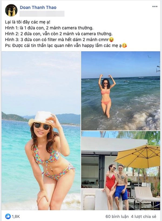The height and width of the screenshot is (221, 162).
Task: Click the 'Hình 2' caption line
Action: (59, 34)
